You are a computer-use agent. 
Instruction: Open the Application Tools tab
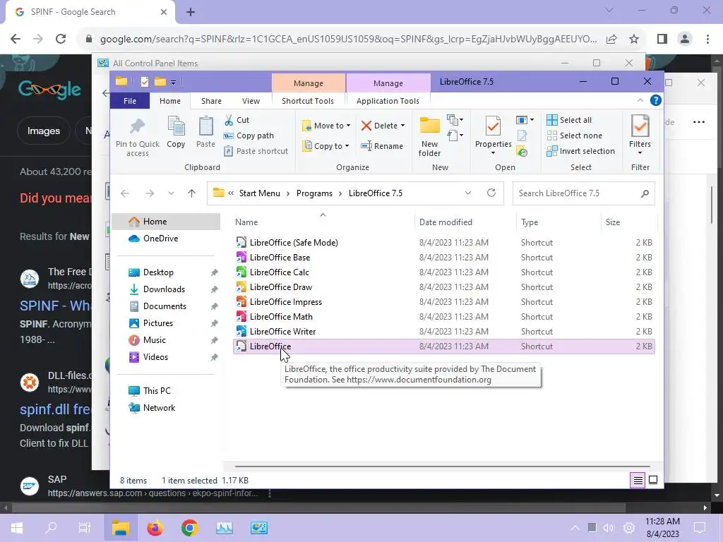pyautogui.click(x=388, y=101)
